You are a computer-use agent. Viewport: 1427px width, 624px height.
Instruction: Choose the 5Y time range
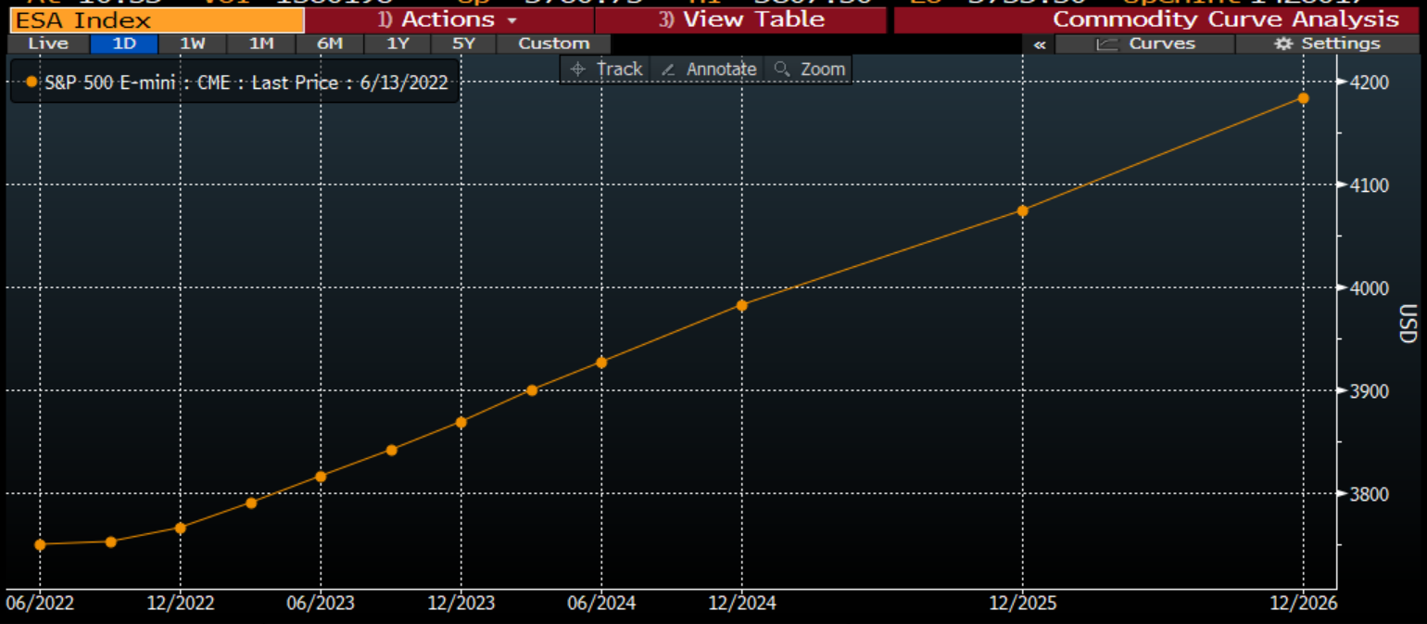click(x=463, y=44)
